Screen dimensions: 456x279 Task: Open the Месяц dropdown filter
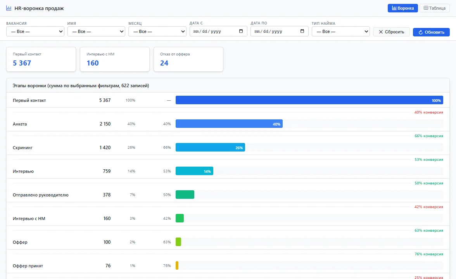tap(157, 31)
